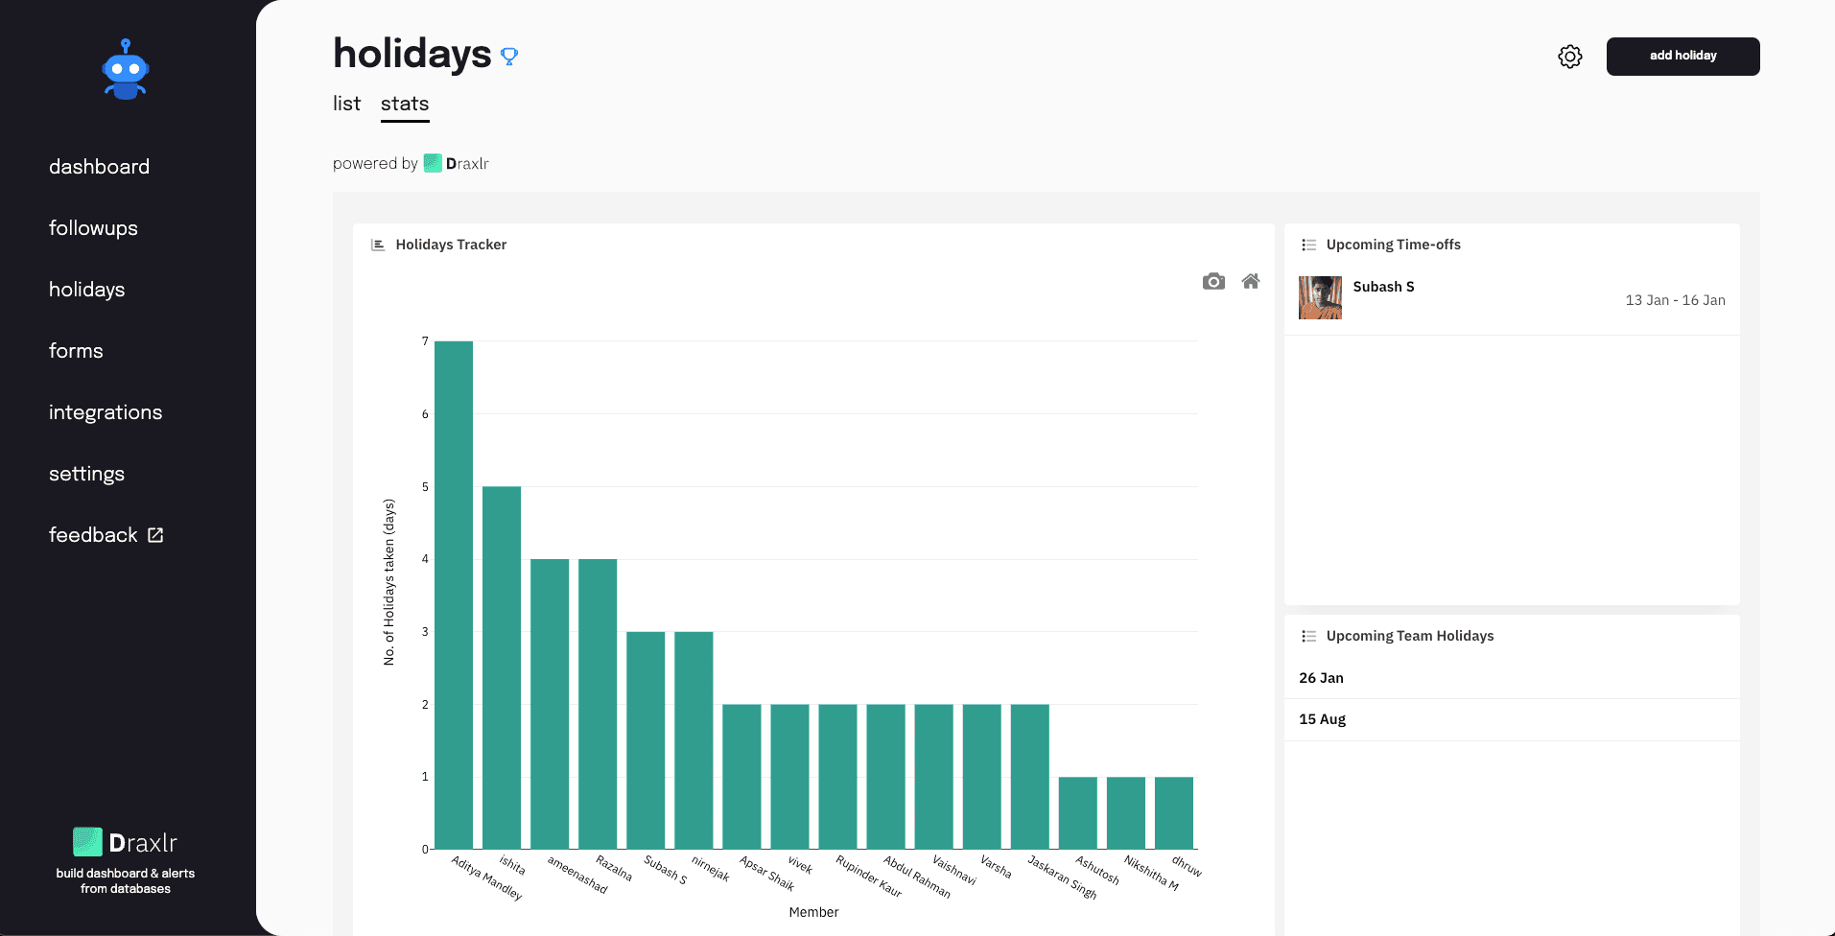Navigate to forms in the sidebar

click(76, 351)
